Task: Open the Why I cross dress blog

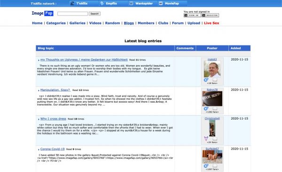Action: [53, 119]
